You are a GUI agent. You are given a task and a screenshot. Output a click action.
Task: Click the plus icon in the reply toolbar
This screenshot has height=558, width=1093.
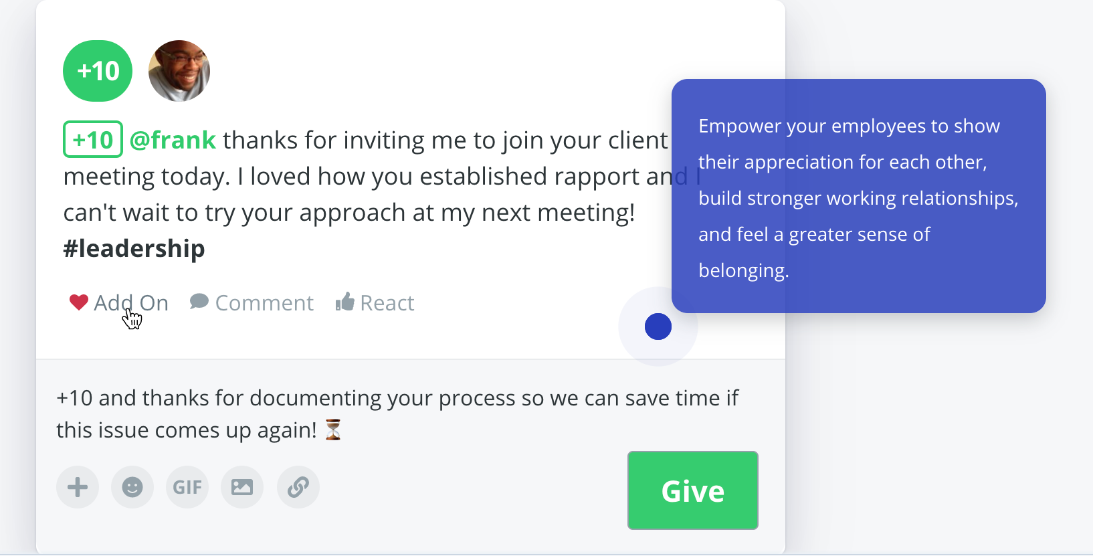click(78, 487)
